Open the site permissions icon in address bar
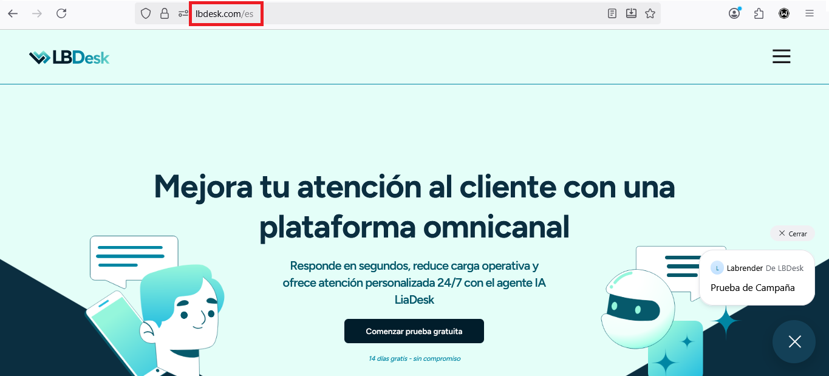 point(183,13)
